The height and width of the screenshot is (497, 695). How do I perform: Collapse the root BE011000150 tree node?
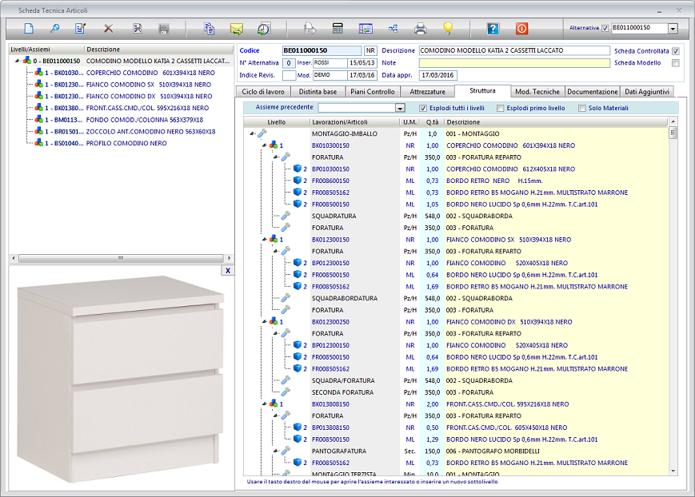tap(18, 61)
